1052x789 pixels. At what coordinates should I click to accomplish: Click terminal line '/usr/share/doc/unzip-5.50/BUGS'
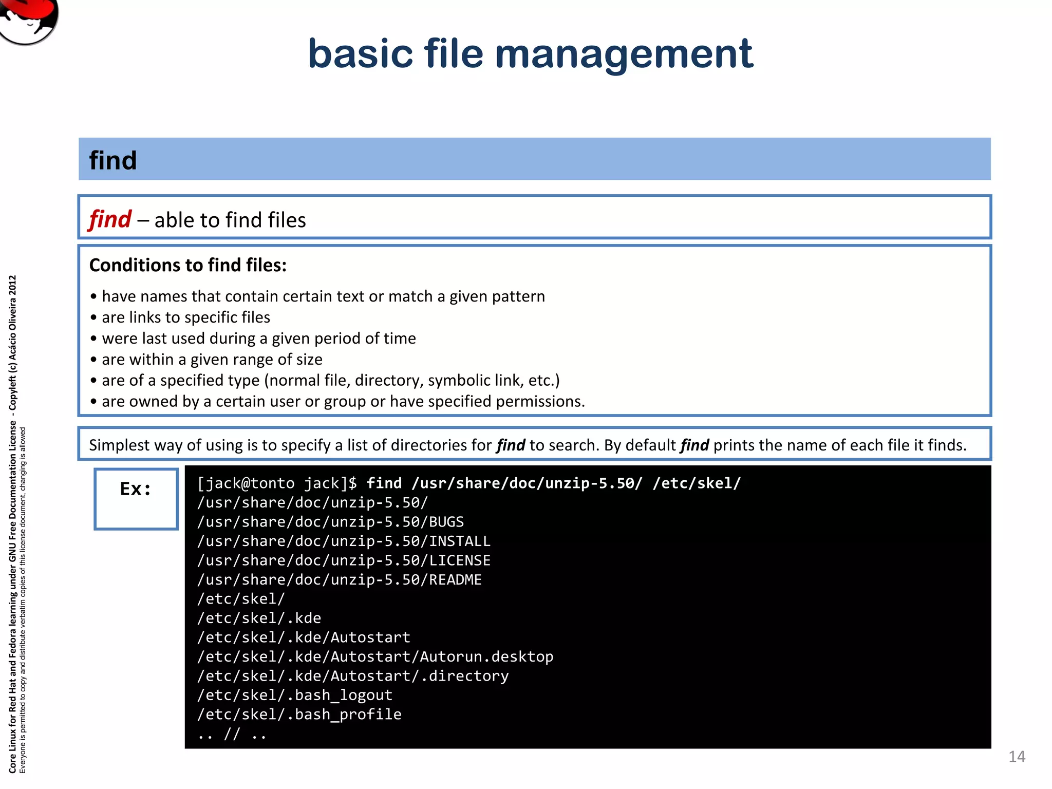point(330,522)
